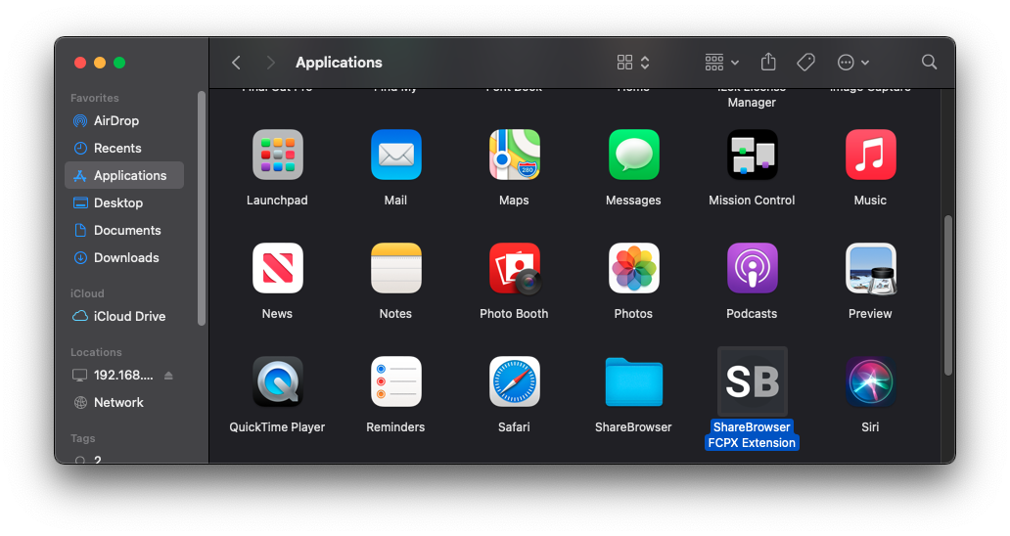
Task: Select Applications in the sidebar
Action: pos(124,175)
